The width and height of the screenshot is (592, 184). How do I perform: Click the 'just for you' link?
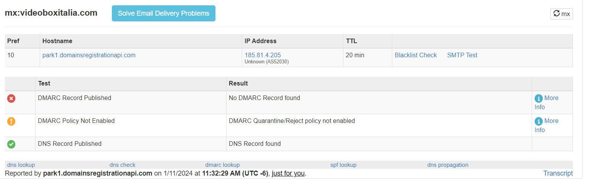coord(288,173)
